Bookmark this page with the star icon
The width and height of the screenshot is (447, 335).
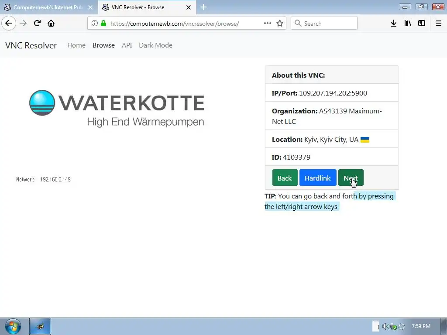pyautogui.click(x=280, y=24)
